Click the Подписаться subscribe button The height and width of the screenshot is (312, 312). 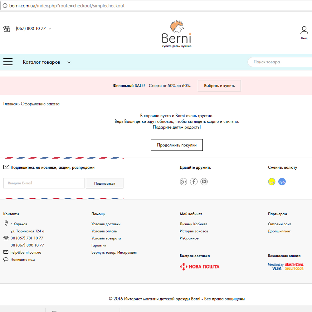[105, 183]
